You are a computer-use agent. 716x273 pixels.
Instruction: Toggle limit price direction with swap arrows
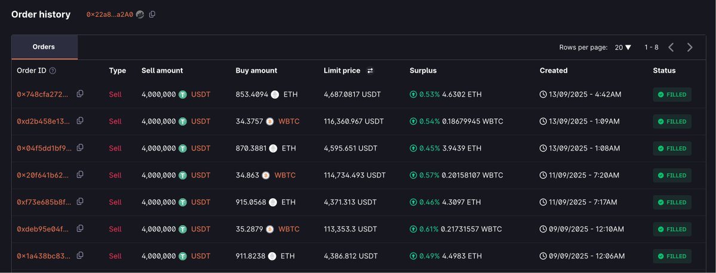tap(370, 70)
